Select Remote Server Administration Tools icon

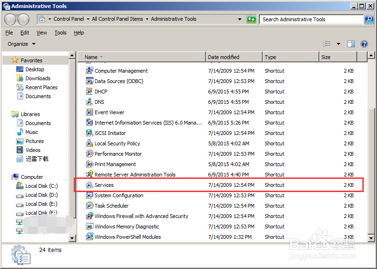click(x=89, y=174)
